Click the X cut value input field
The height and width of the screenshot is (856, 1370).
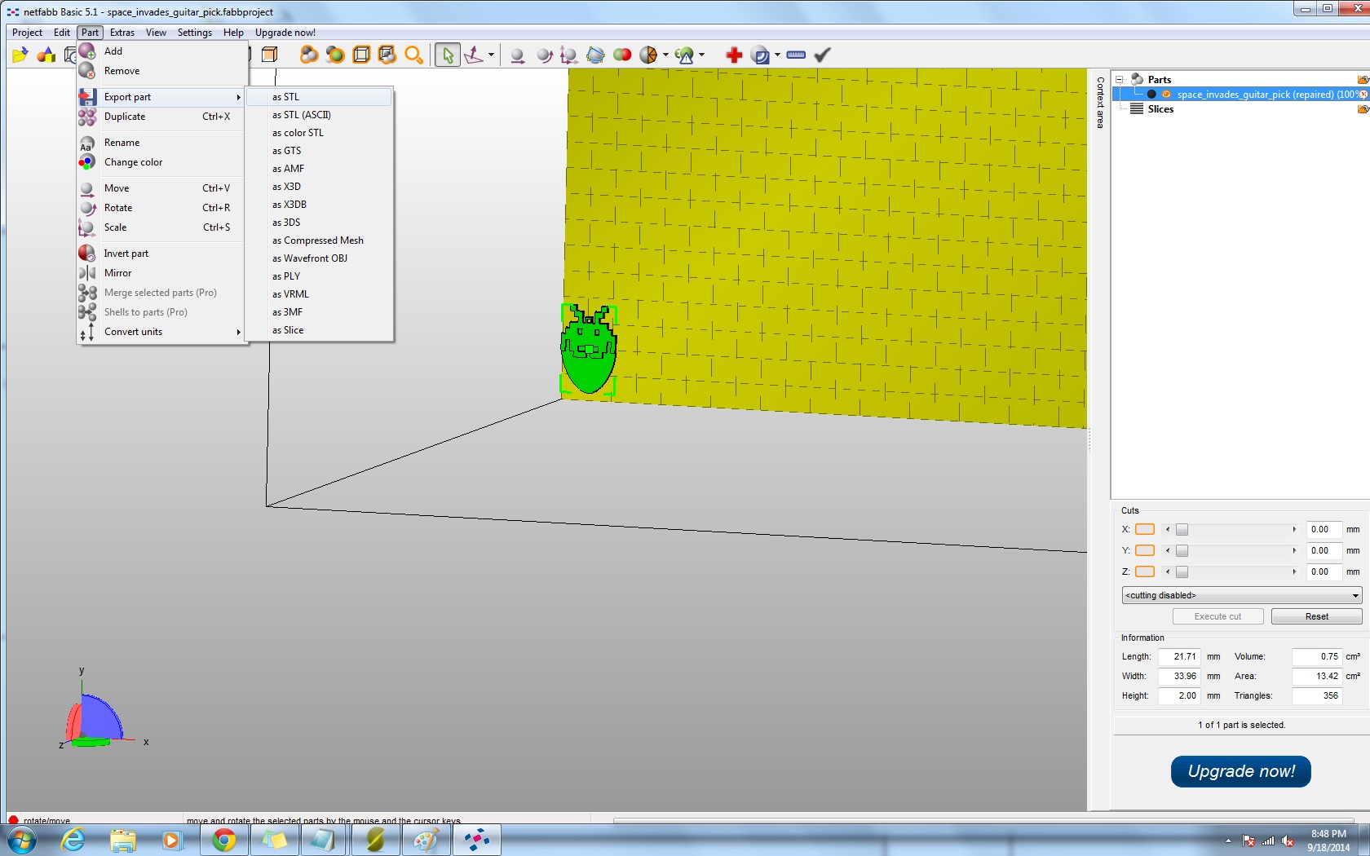[1324, 529]
